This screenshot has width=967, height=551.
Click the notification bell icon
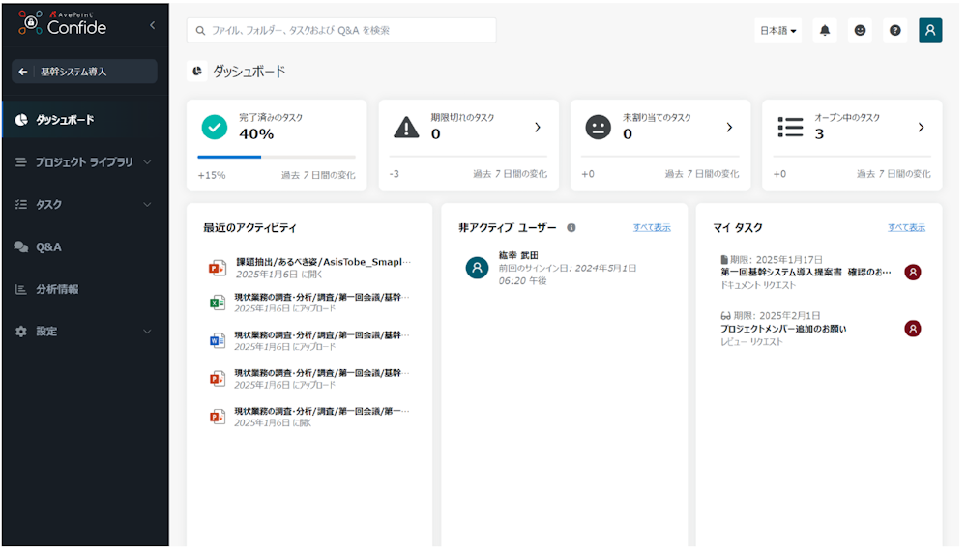pyautogui.click(x=824, y=30)
